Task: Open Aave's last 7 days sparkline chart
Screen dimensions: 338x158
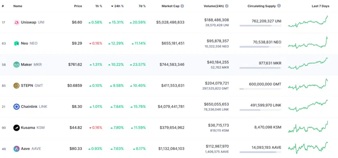Action: pyautogui.click(x=308, y=148)
